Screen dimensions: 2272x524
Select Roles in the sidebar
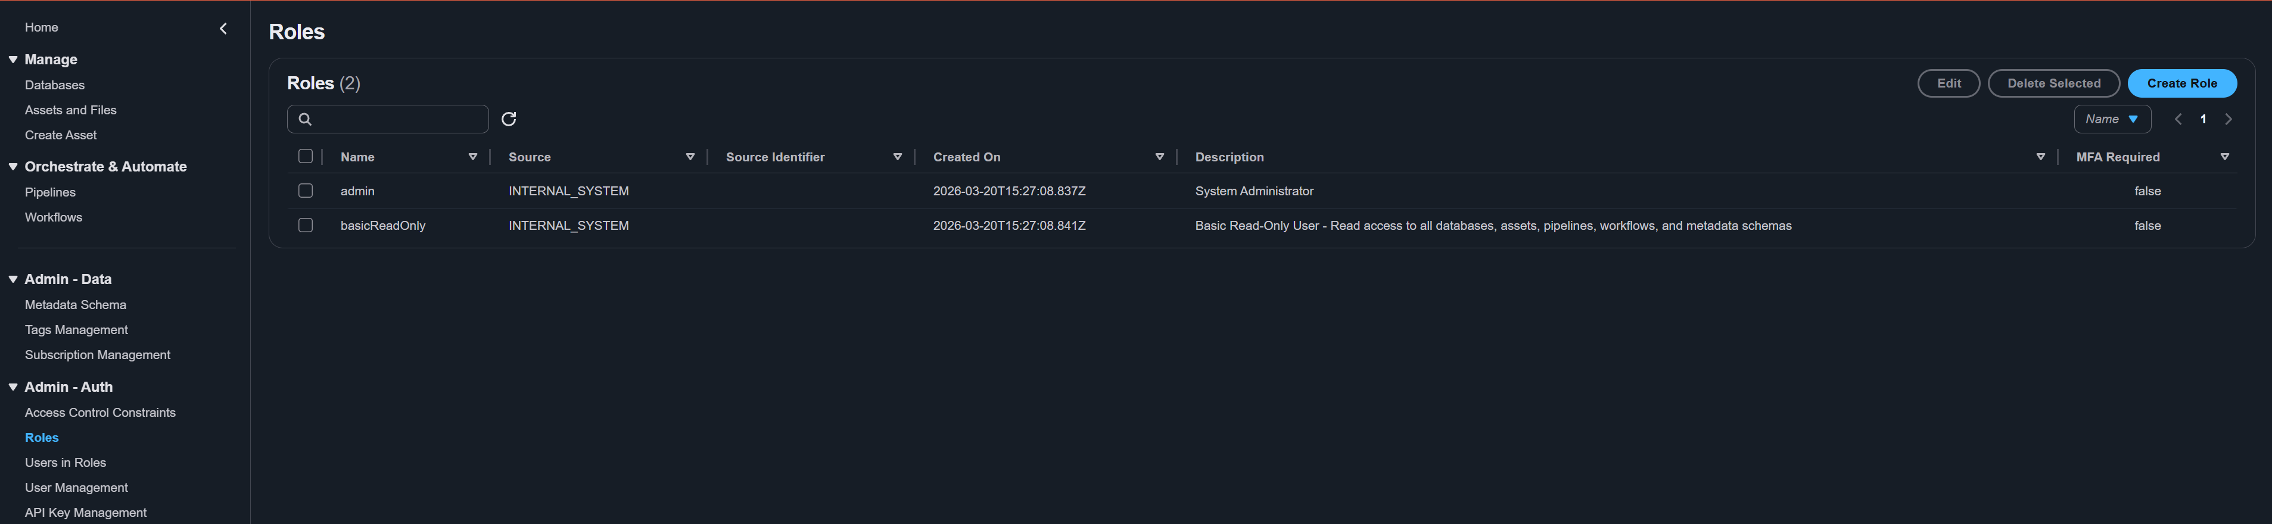[42, 438]
